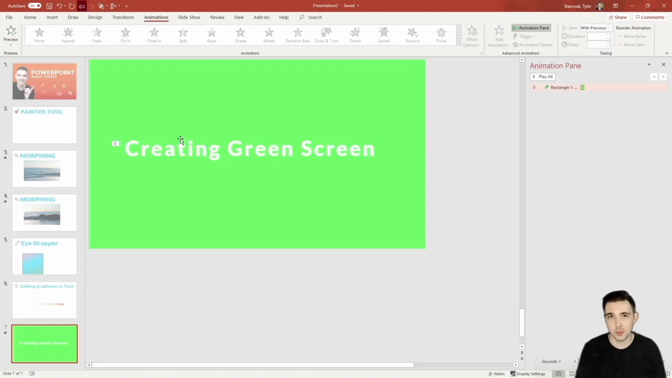Apply the Shape animation effect

(240, 35)
